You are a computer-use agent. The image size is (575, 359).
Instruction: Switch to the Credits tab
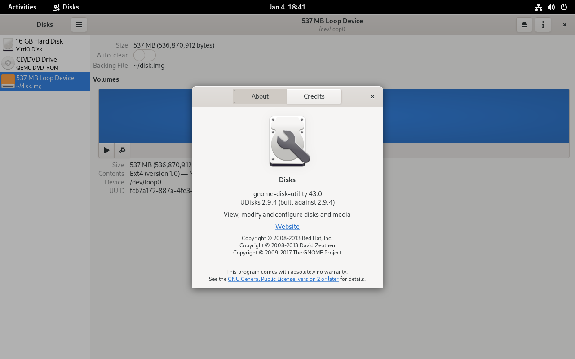[x=314, y=96]
